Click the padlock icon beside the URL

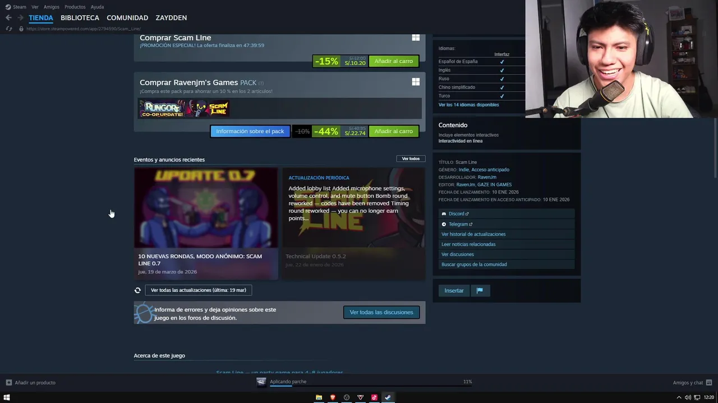pos(21,29)
